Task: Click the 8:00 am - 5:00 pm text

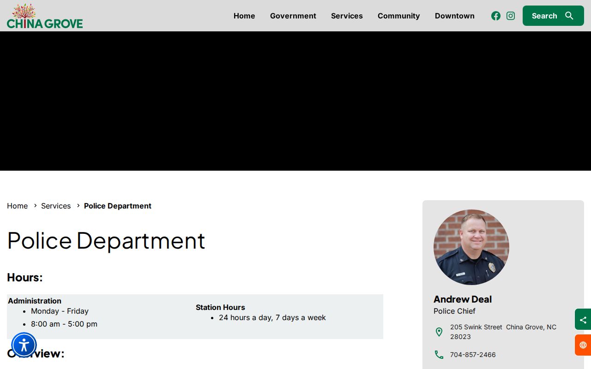Action: coord(64,324)
